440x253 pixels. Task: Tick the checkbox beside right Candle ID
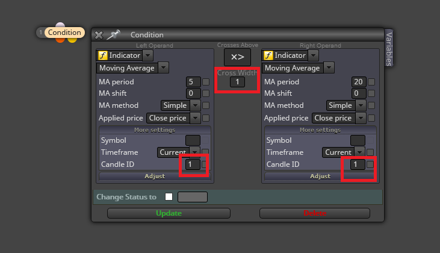click(370, 164)
